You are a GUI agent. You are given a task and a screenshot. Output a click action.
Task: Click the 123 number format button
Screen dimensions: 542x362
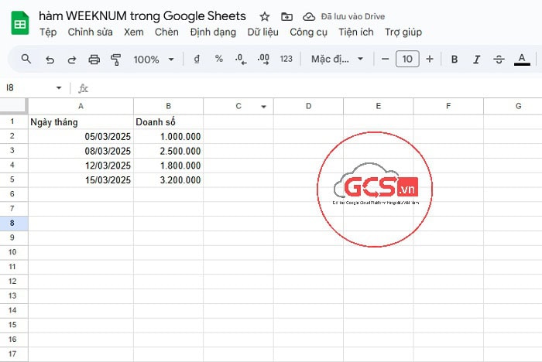click(x=286, y=59)
